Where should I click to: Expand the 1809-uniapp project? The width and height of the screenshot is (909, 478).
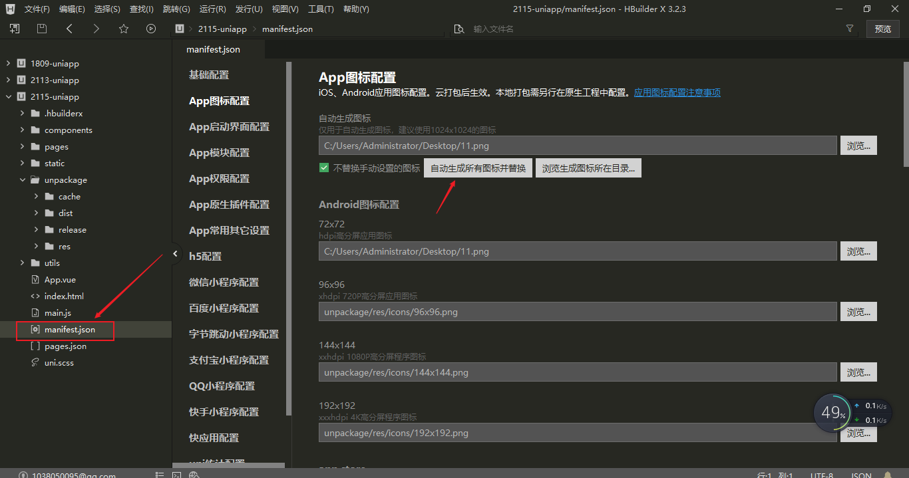pyautogui.click(x=8, y=64)
